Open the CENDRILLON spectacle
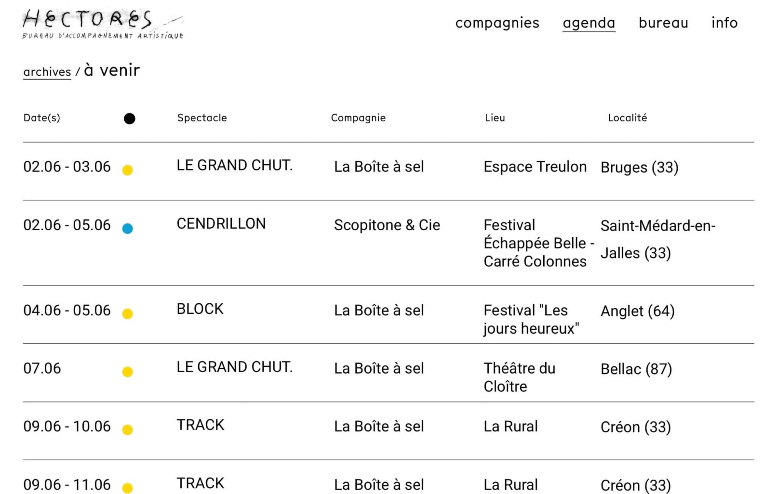 tap(221, 223)
